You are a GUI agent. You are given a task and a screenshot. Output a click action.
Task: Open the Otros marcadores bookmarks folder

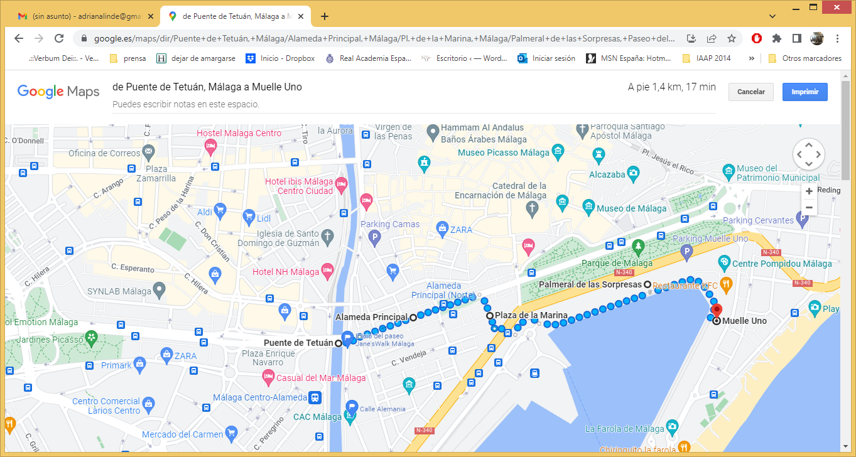tap(805, 58)
